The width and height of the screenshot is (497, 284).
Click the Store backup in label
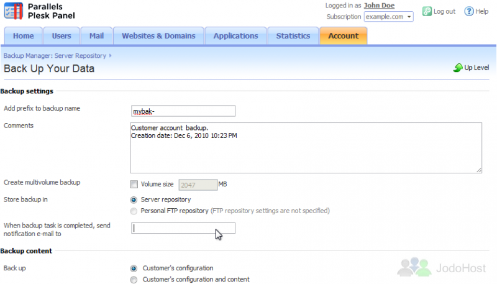25,199
